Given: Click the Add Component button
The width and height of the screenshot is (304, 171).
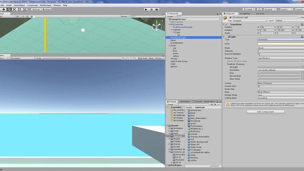Looking at the screenshot, I should (266, 112).
